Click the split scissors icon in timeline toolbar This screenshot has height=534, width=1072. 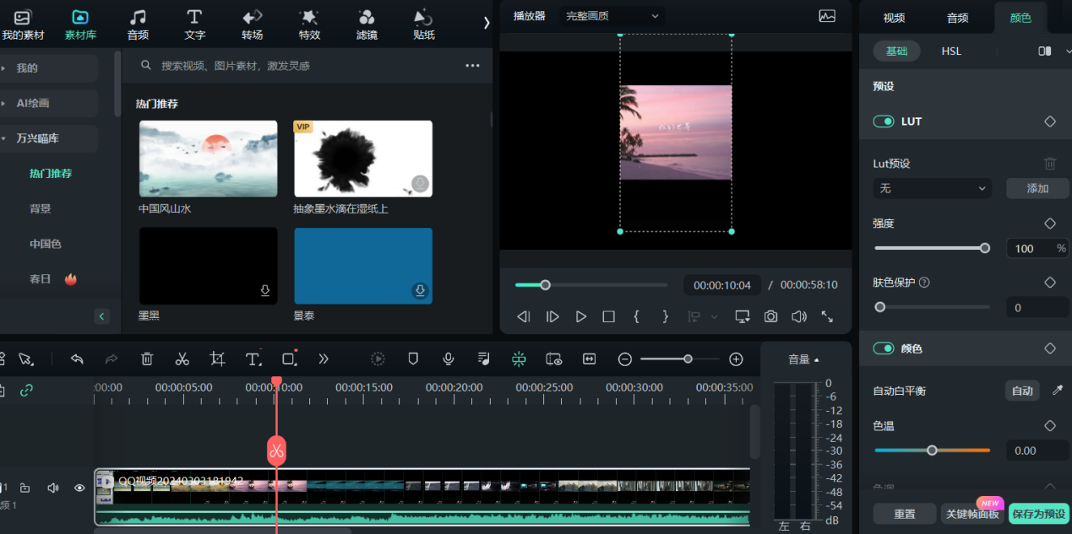182,359
